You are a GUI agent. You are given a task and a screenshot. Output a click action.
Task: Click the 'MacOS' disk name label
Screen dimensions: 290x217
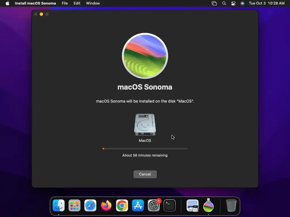(x=145, y=141)
